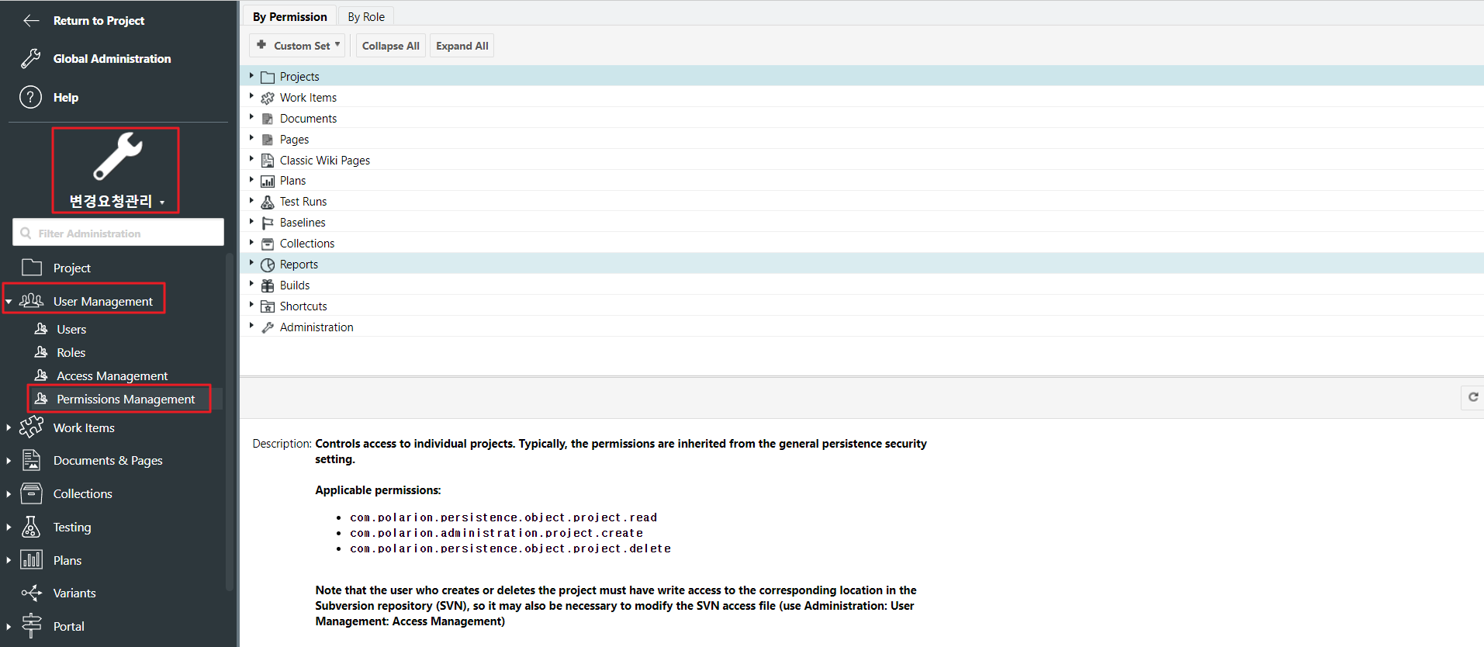Open the Custom Set dropdown

[299, 46]
